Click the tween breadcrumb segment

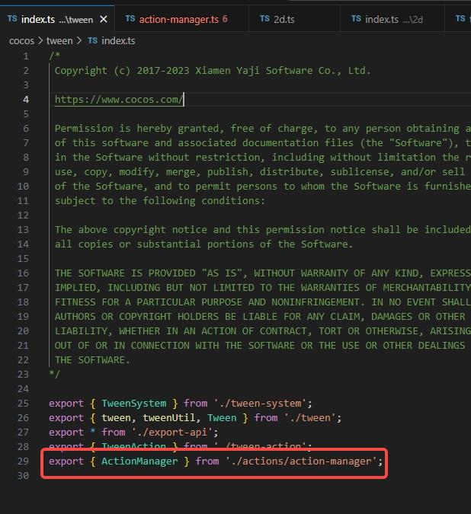pos(59,40)
